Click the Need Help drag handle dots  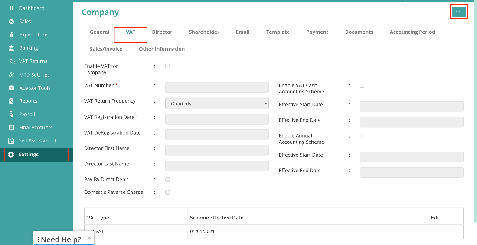38,240
